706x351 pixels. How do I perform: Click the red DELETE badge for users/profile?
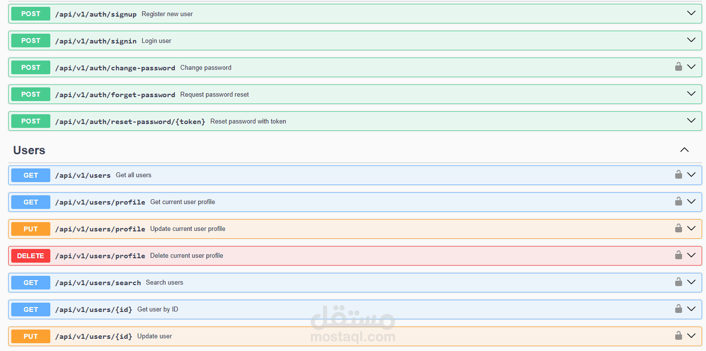[31, 256]
